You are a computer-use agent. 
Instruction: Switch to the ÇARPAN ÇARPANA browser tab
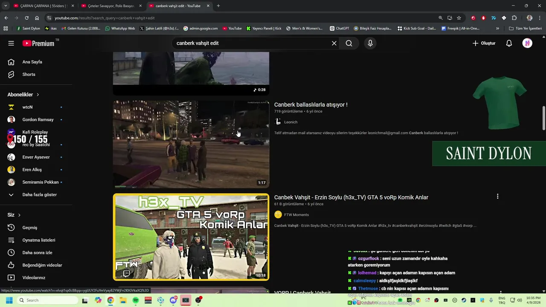click(44, 6)
